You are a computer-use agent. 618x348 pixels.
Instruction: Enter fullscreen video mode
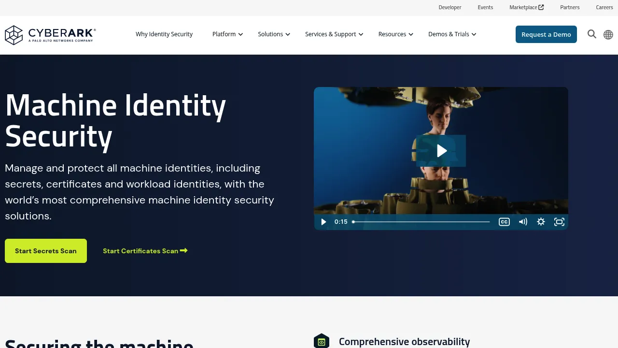pyautogui.click(x=559, y=222)
